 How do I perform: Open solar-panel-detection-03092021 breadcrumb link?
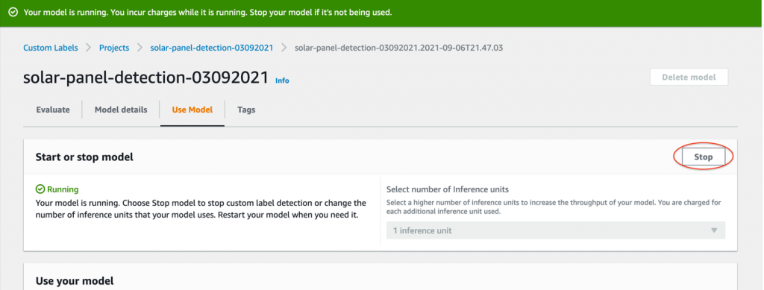(x=211, y=48)
